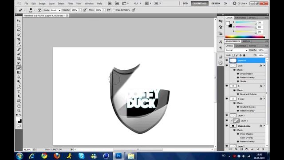Select the Blur tool

19,77
